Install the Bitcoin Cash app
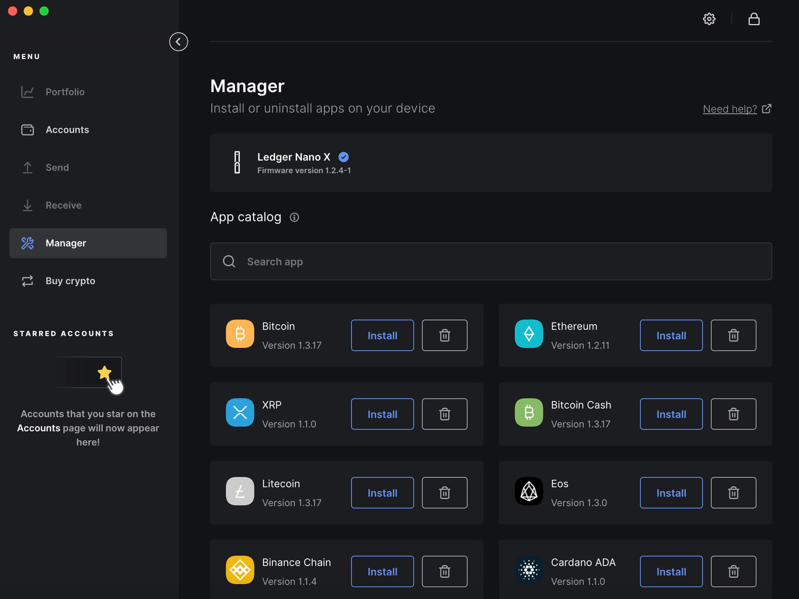This screenshot has height=599, width=799. pos(671,414)
